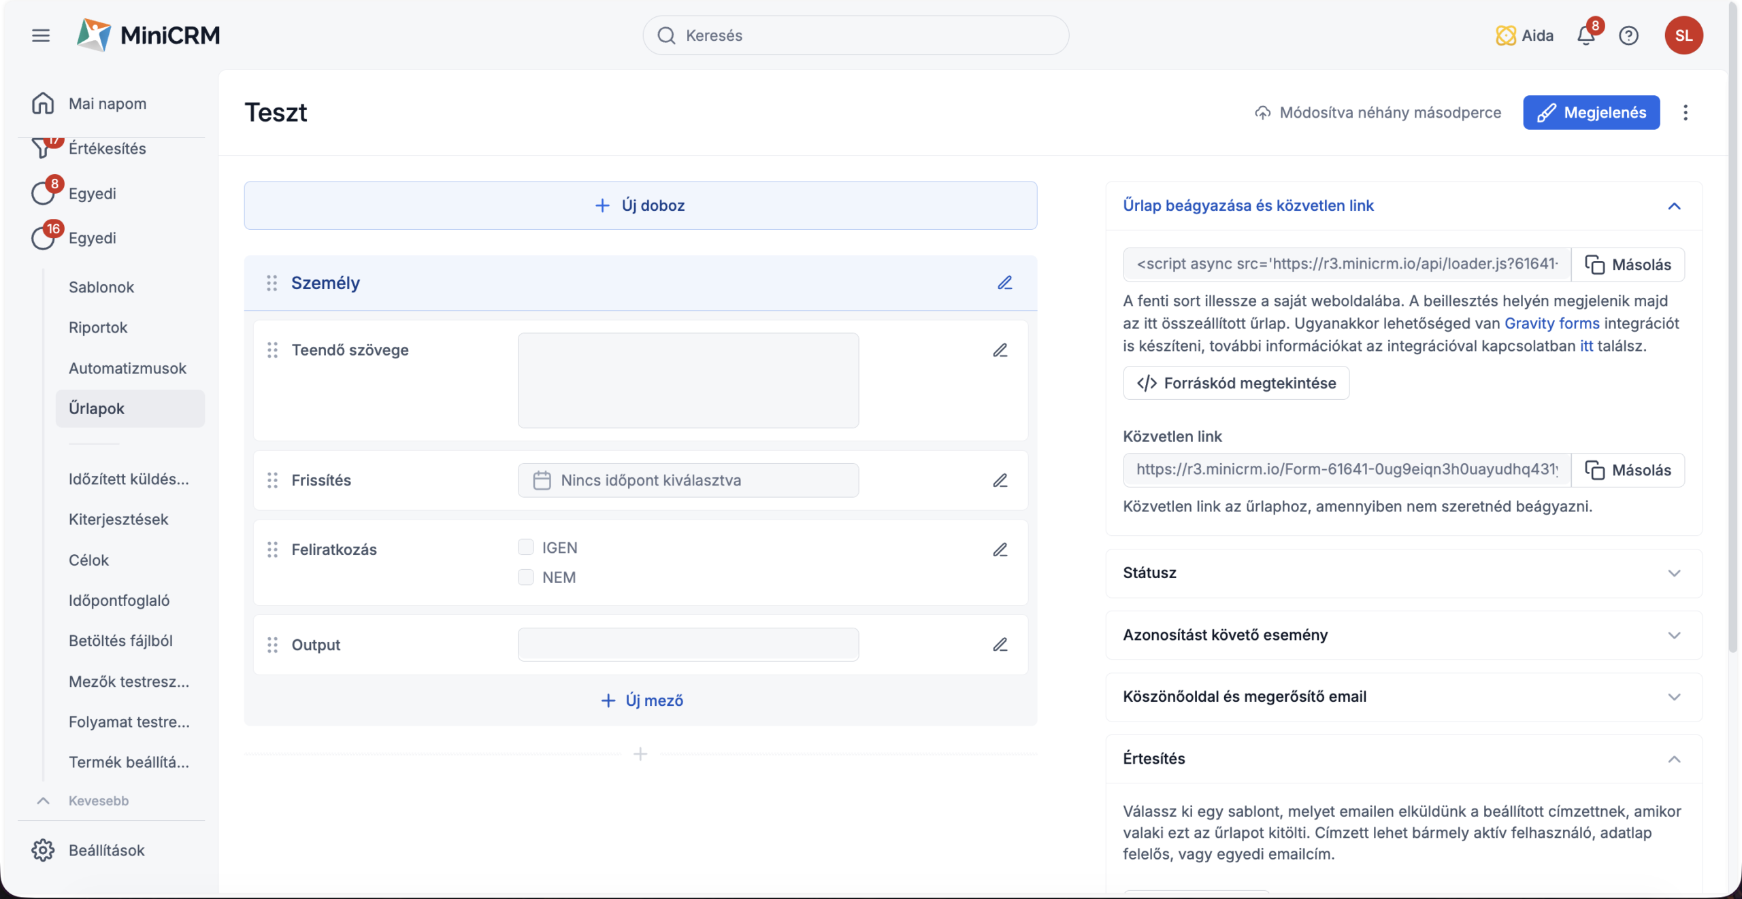The height and width of the screenshot is (899, 1742).
Task: Open the Frissítés date picker
Action: 688,481
